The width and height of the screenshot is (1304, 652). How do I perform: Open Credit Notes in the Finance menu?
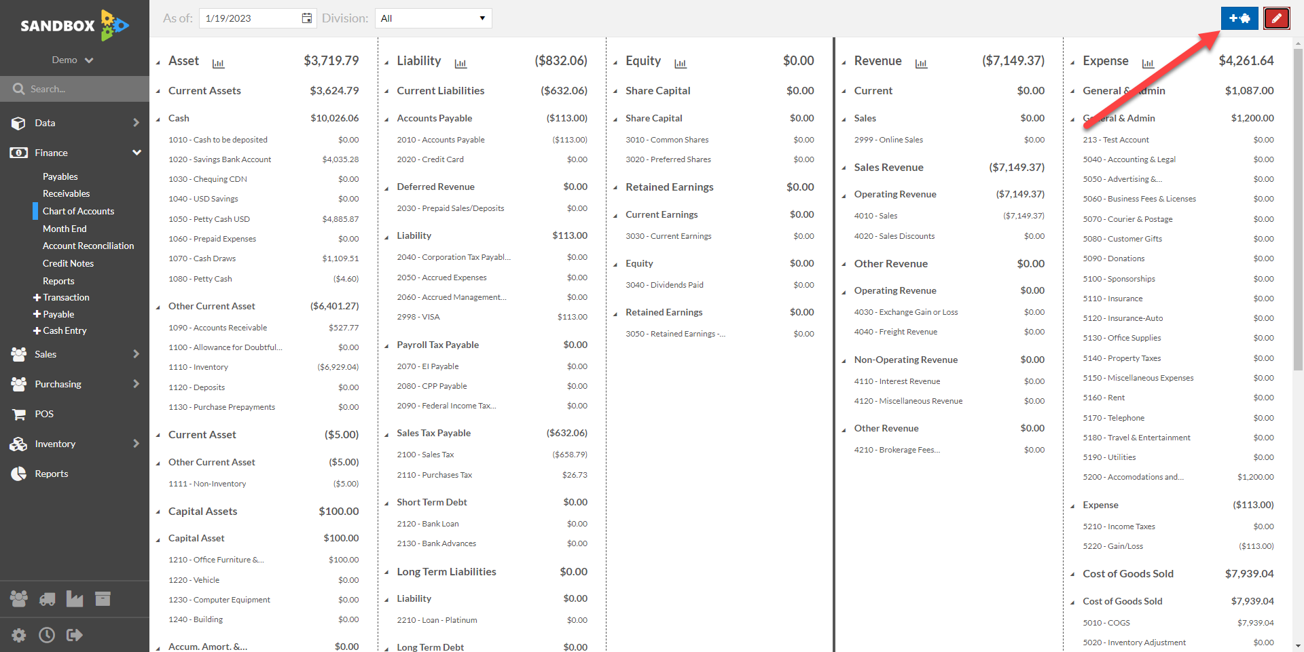[x=69, y=263]
